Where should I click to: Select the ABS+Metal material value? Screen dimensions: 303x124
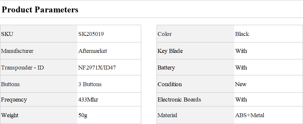(x=250, y=115)
